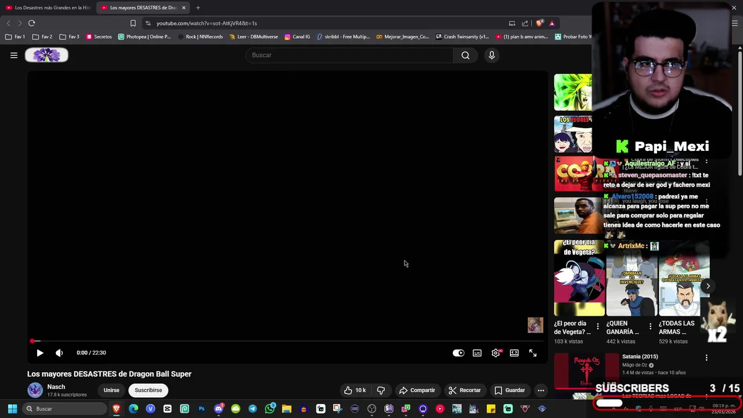Screen dimensions: 743x418
Task: Open Telegram from the taskbar
Action: [253, 409]
